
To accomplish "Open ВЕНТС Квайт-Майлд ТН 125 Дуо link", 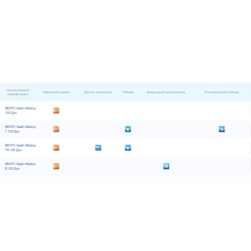I will click(20, 148).
